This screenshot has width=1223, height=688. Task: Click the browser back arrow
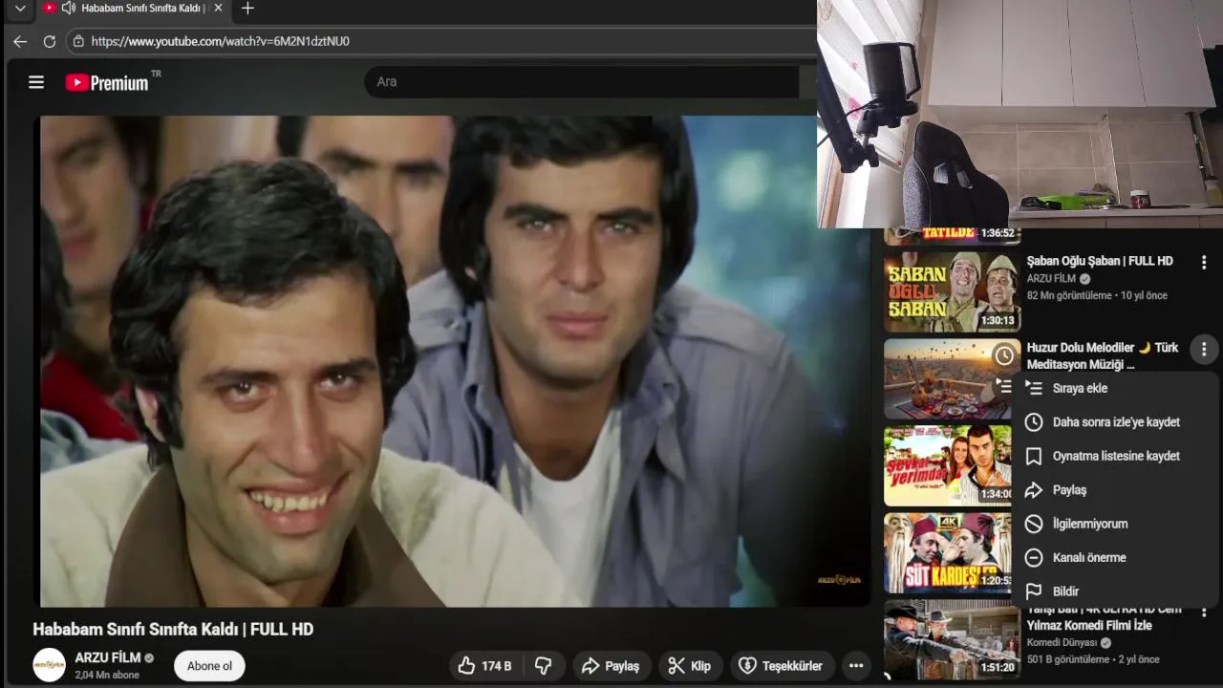pyautogui.click(x=20, y=41)
